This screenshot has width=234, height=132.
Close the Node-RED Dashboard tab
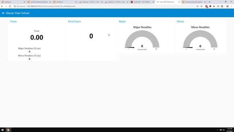(x=179, y=2)
